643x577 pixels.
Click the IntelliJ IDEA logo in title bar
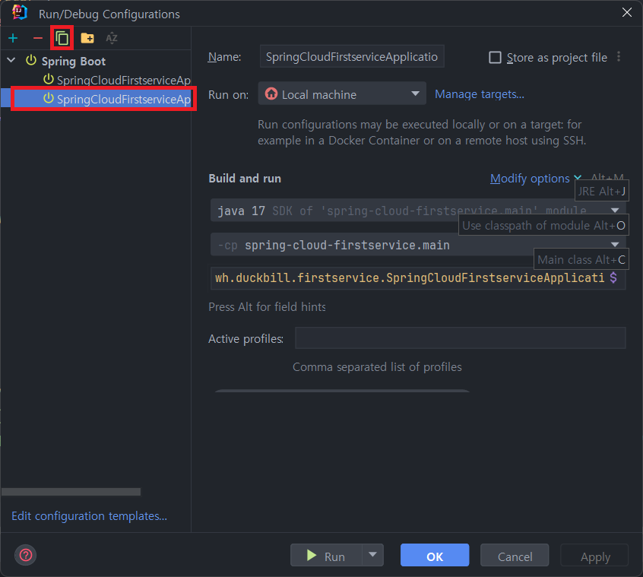click(x=19, y=13)
